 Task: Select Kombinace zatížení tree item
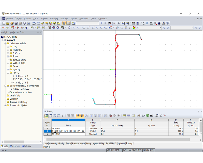22,92
